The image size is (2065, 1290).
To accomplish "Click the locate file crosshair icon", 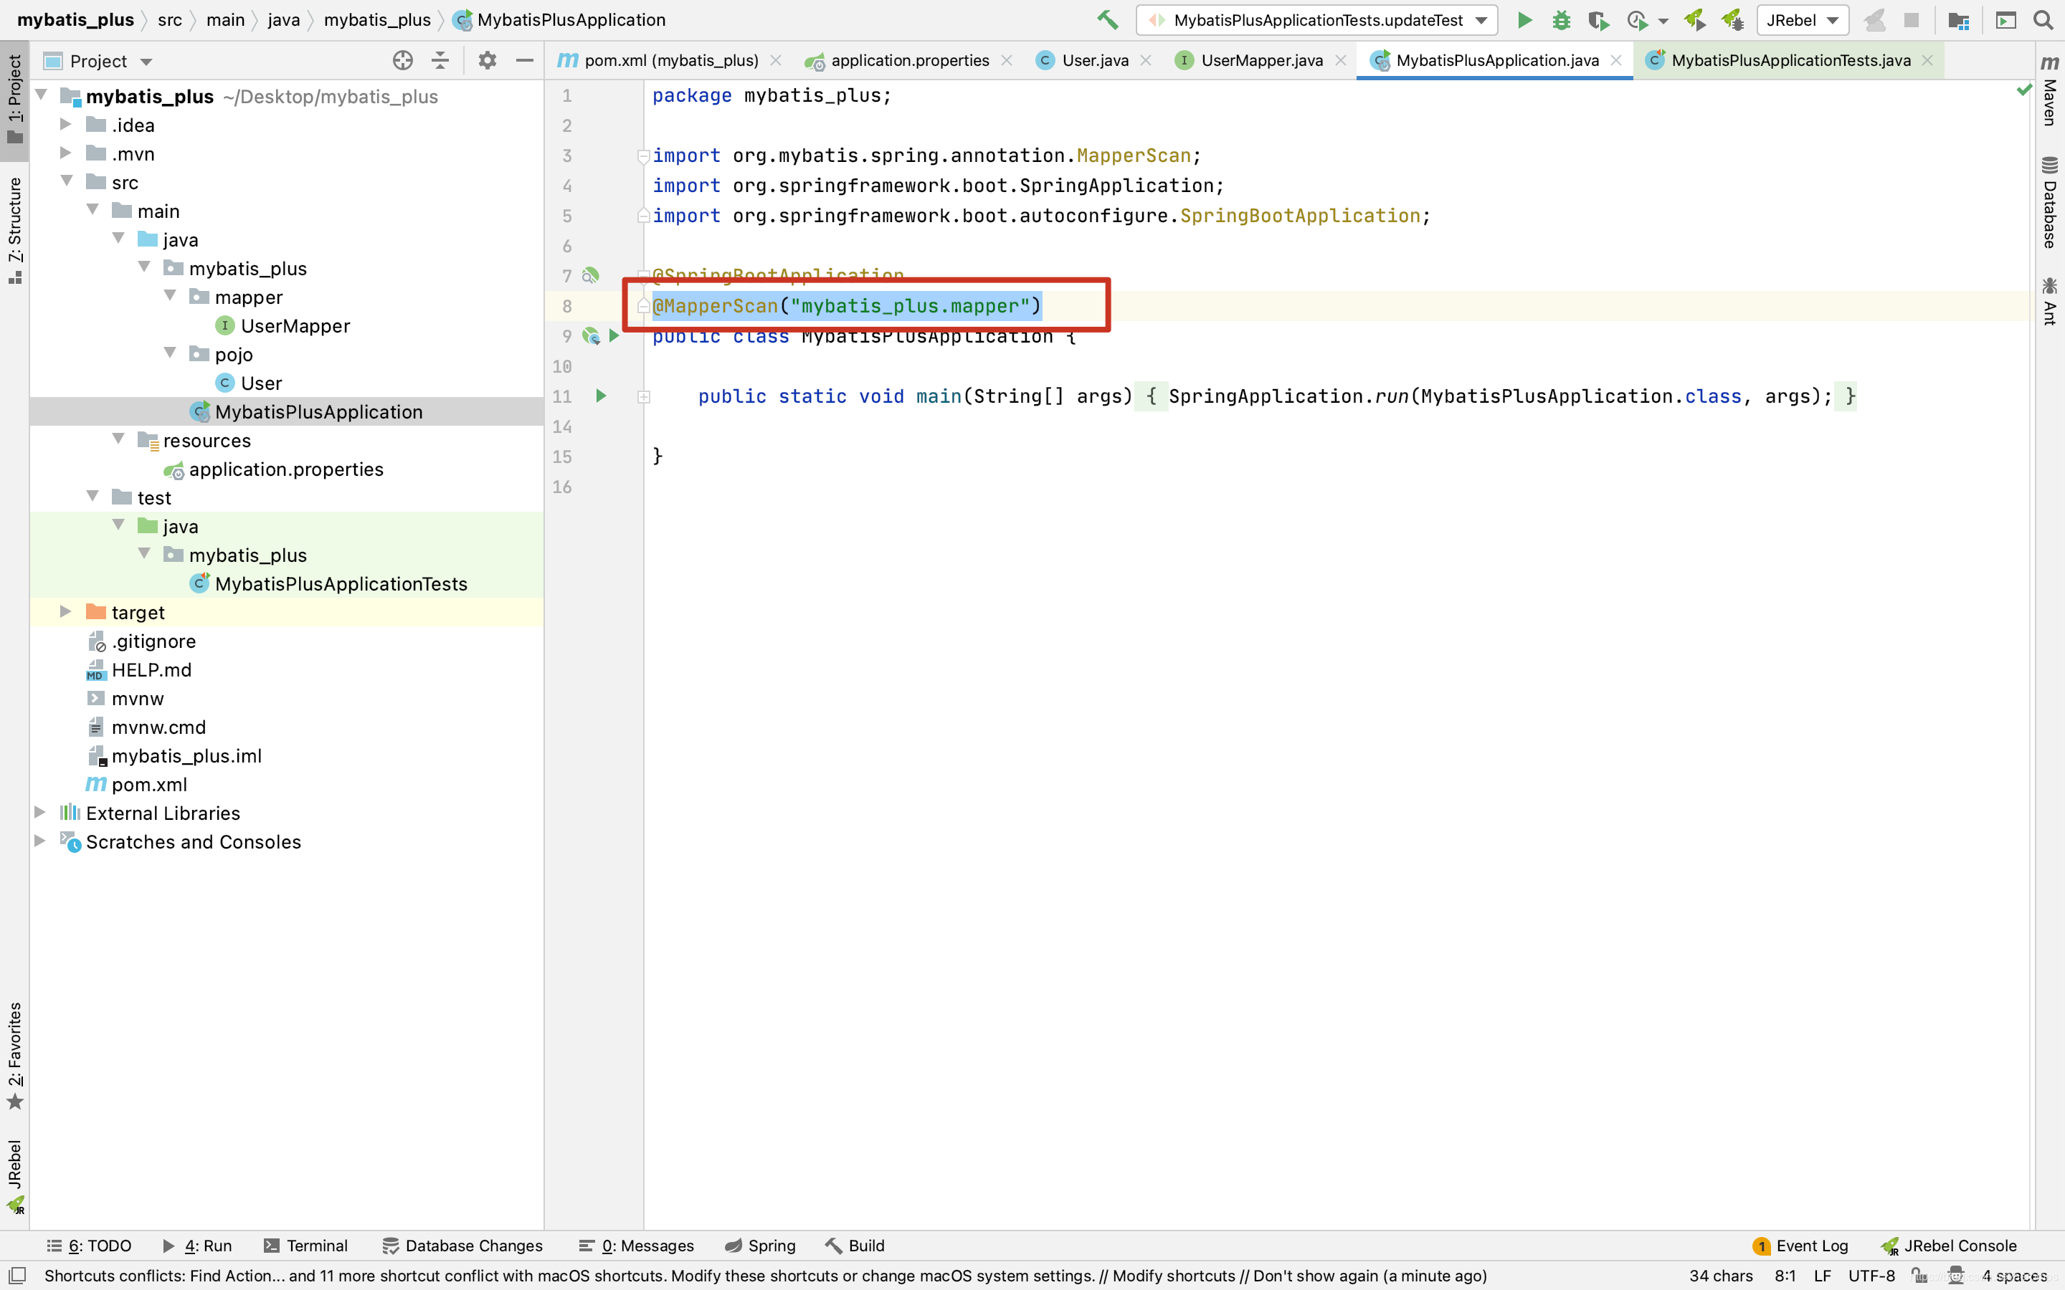I will point(403,61).
